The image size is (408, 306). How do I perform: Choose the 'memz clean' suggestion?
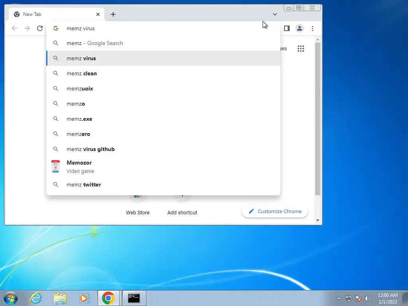[x=163, y=73]
